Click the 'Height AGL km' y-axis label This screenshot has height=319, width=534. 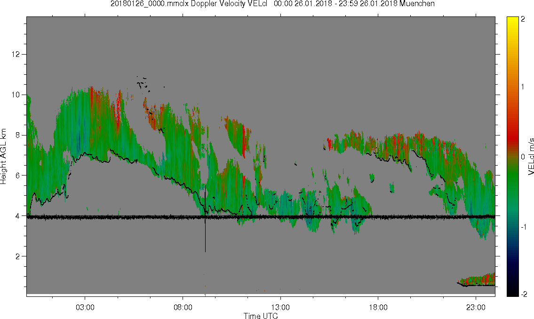pos(3,157)
